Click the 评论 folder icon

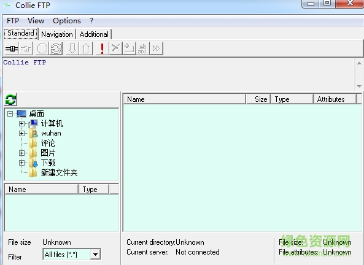(33, 143)
